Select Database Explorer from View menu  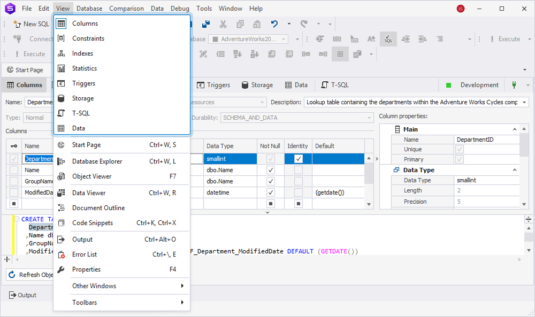pyautogui.click(x=122, y=161)
